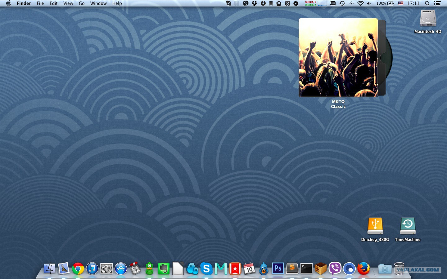Image resolution: width=447 pixels, height=279 pixels.
Task: Open the Wi-Fi status menu
Action: click(x=360, y=3)
